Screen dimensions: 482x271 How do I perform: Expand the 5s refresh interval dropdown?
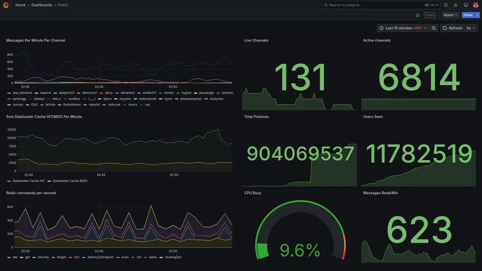click(x=471, y=28)
